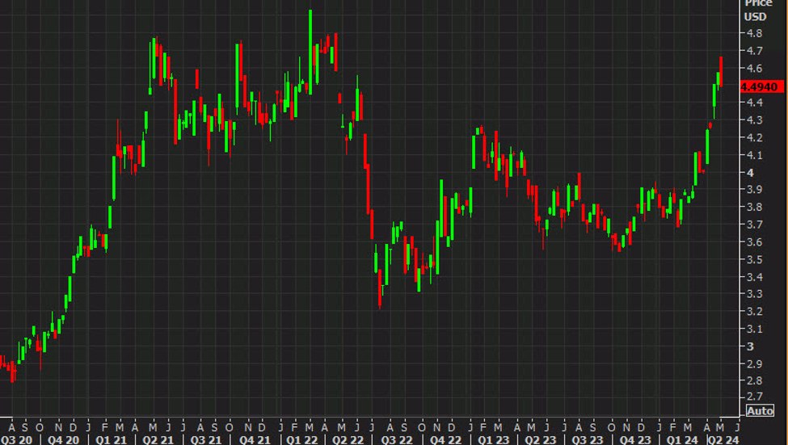Click the Q3 22 quarter label

coord(398,439)
